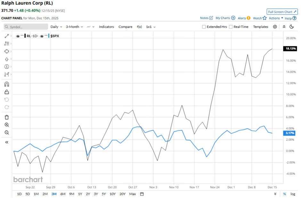Open the chart type line dropdown
The image size is (301, 198).
click(x=91, y=27)
